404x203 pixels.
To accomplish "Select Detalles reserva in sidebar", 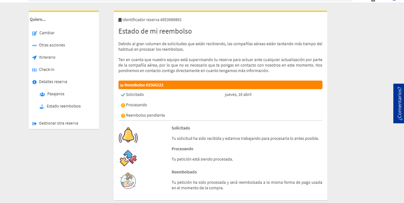I will (x=53, y=82).
